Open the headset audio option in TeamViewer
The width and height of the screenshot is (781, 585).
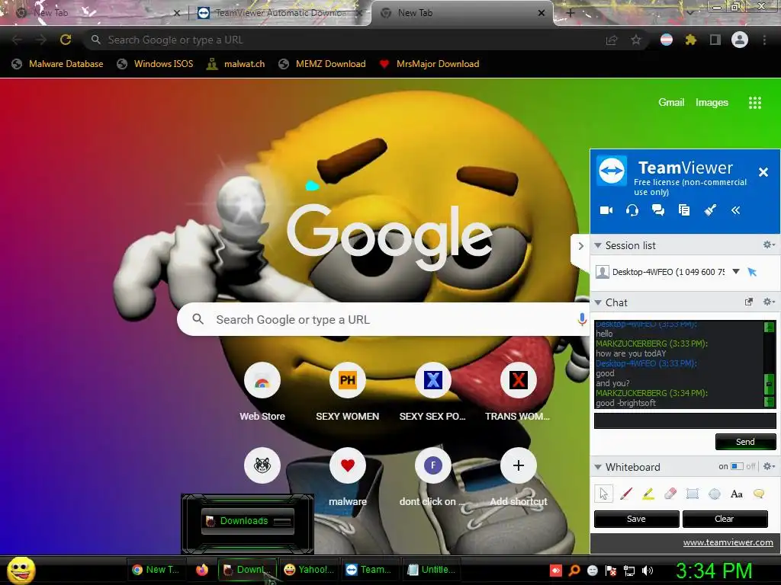632,210
